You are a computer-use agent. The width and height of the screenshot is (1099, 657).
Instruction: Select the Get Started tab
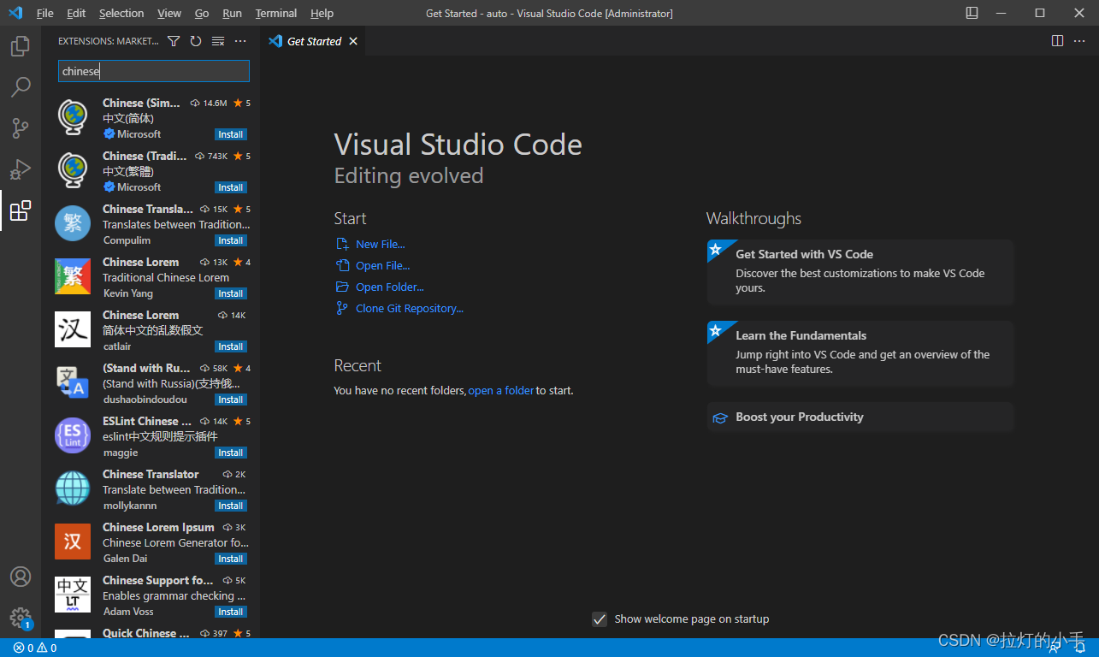(313, 41)
